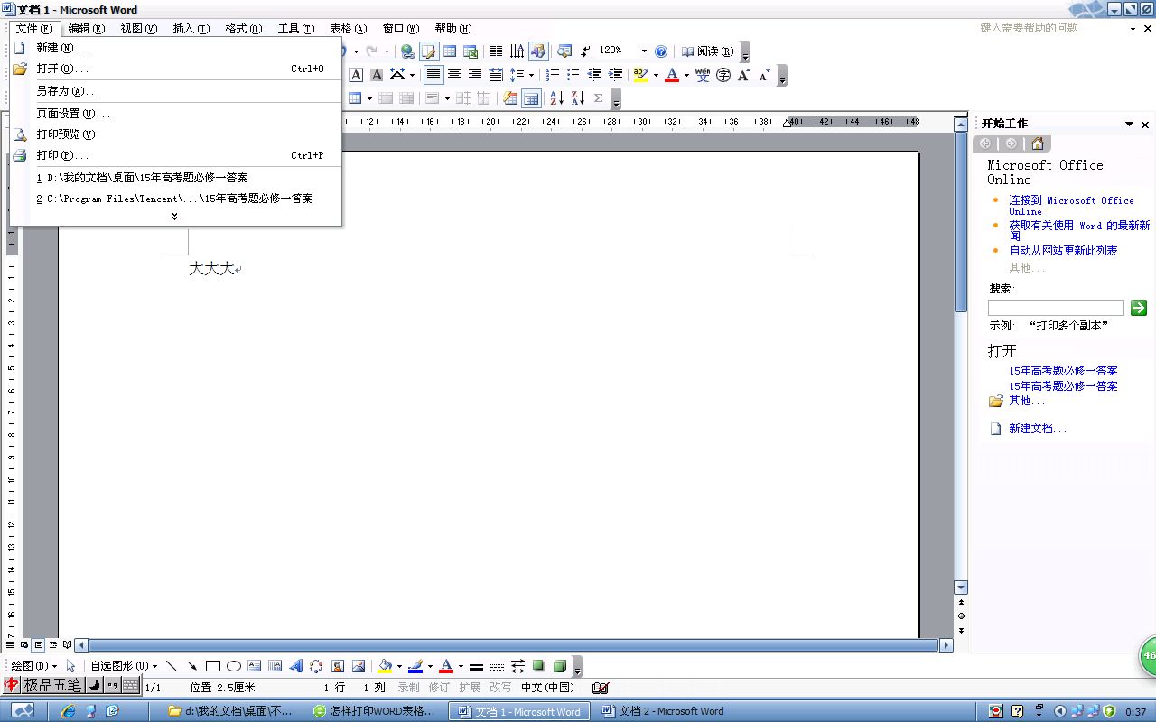Open the task pane selector dropdown arrow
Image resolution: width=1156 pixels, height=722 pixels.
1129,124
